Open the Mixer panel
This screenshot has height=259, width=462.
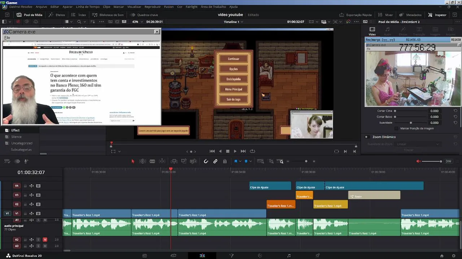pyautogui.click(x=385, y=15)
